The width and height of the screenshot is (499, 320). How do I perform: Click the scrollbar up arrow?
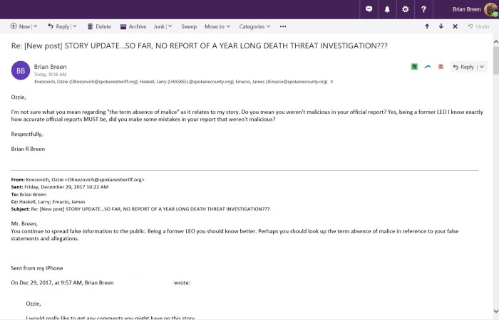[496, 41]
